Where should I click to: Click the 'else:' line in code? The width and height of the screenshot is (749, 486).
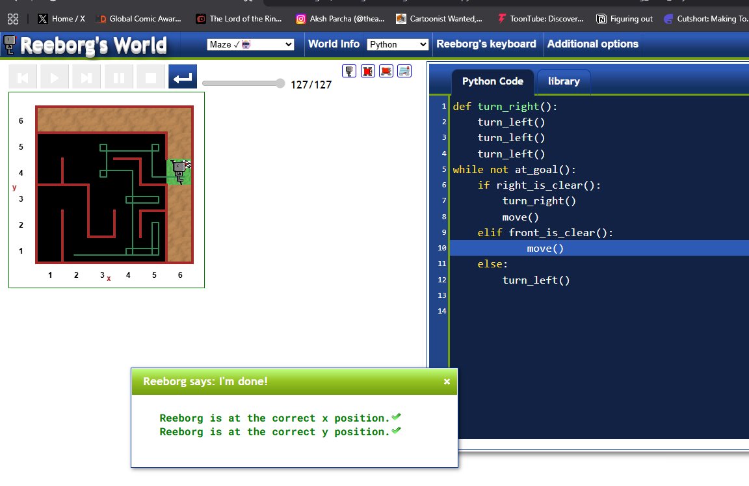492,264
